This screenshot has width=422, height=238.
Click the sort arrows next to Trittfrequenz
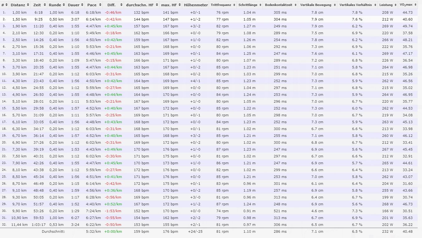[x=234, y=5]
